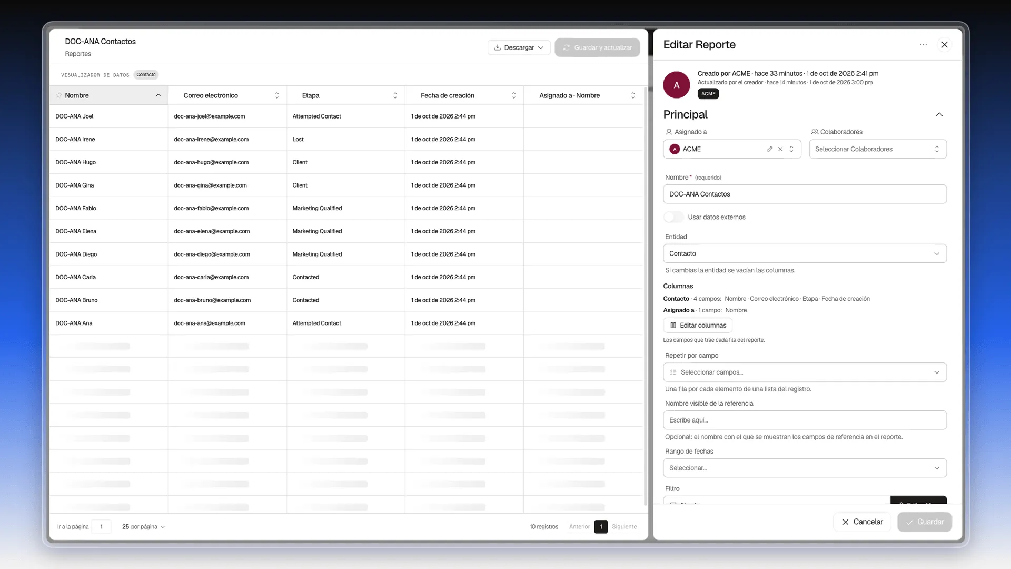Click the Contacto tag next to Visualizador de datos
This screenshot has width=1011, height=569.
146,75
